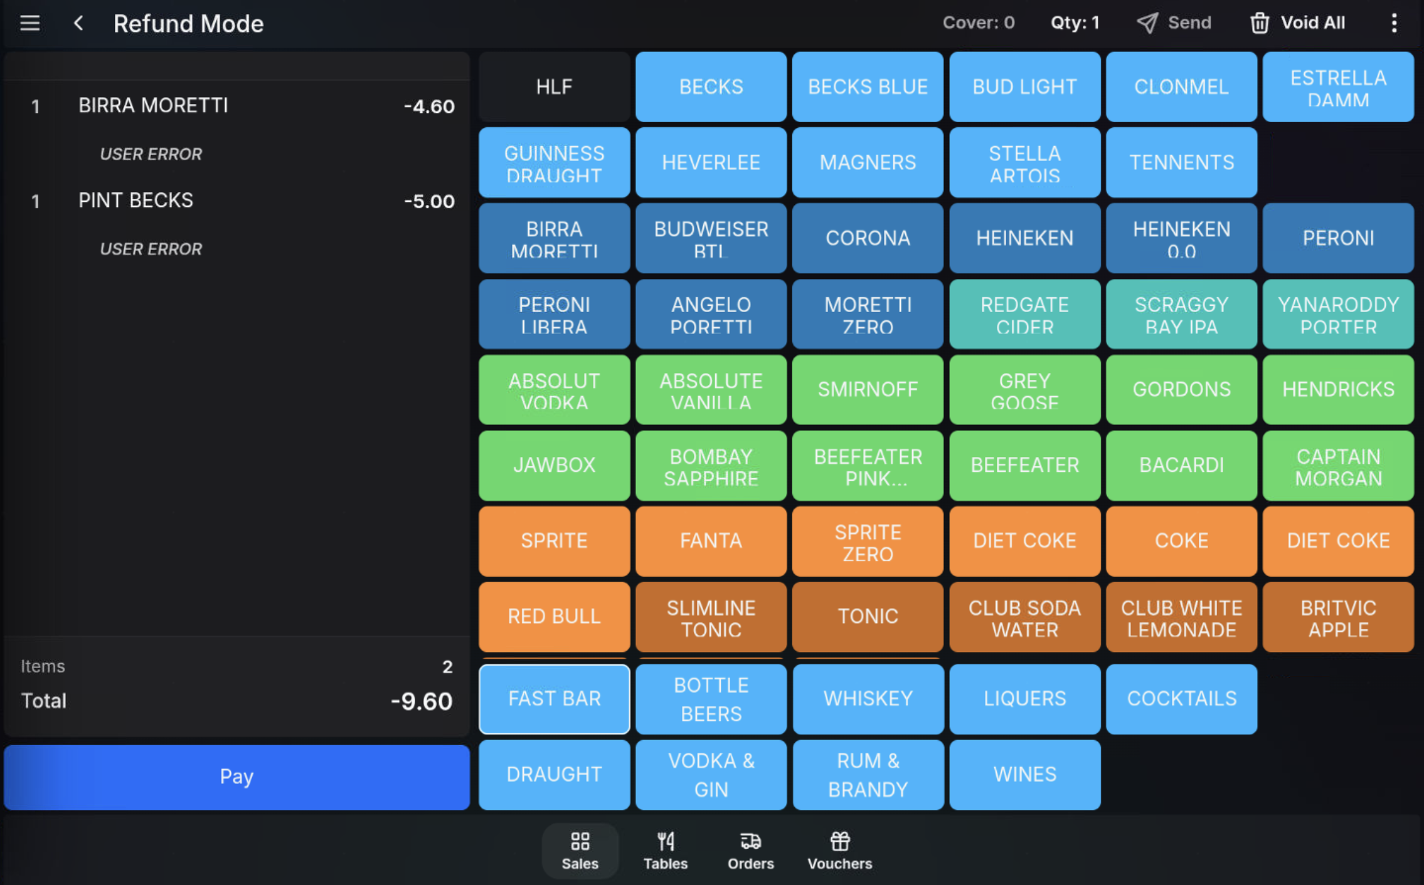Tap the CAPTAIN MORGAN tile
The image size is (1424, 885).
1338,465
